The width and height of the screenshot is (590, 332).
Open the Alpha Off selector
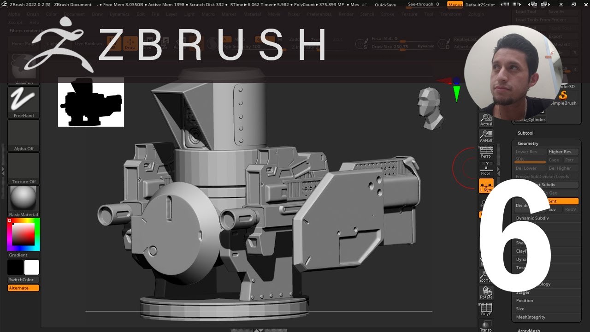pyautogui.click(x=24, y=136)
